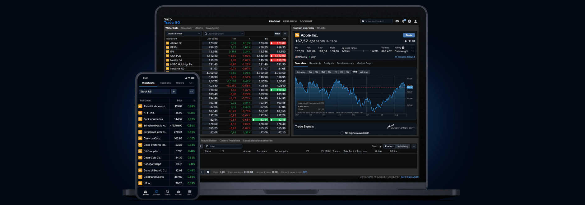585x205 pixels.
Task: Click the EQ badge beside Apple Inc.
Action: click(x=297, y=35)
